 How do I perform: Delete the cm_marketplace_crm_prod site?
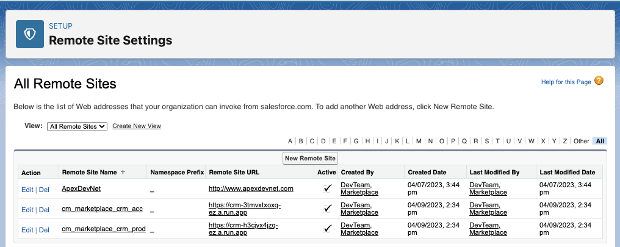click(x=45, y=230)
